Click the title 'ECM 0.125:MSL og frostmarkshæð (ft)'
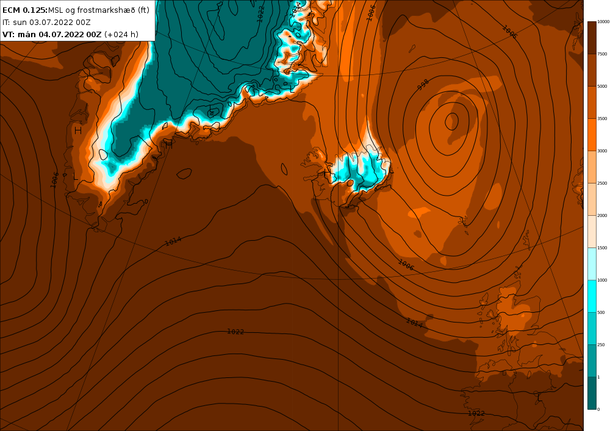The width and height of the screenshot is (610, 431). click(x=76, y=10)
